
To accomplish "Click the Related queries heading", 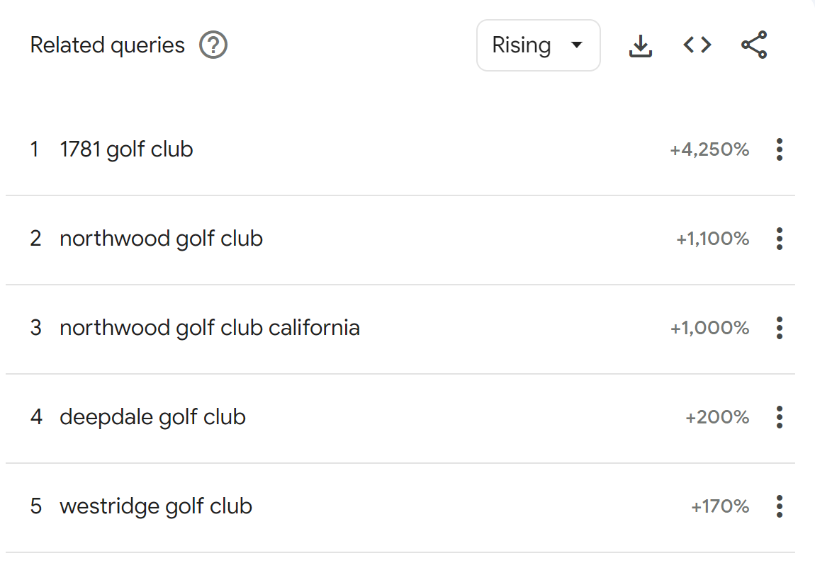I will 107,46.
